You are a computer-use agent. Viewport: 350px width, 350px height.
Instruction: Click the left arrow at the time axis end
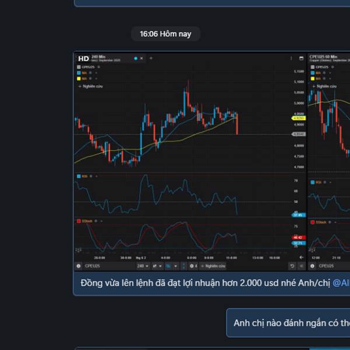[x=301, y=257]
